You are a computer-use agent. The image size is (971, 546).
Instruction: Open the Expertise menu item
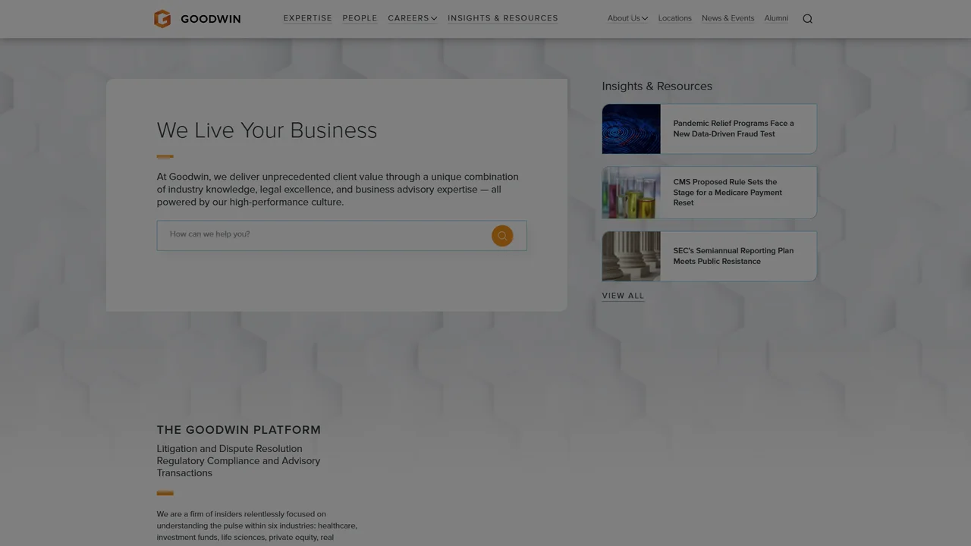coord(308,18)
